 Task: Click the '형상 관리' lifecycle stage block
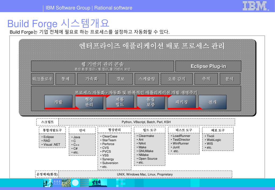coord(89,102)
